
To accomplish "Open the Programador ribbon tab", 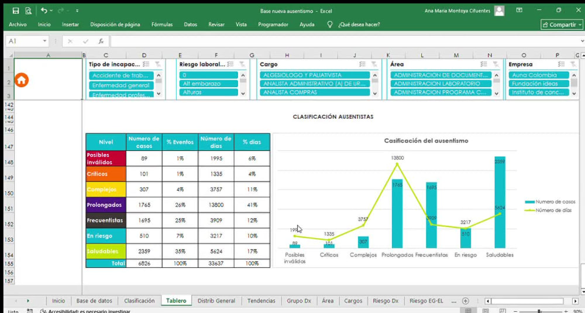I will 273,25.
